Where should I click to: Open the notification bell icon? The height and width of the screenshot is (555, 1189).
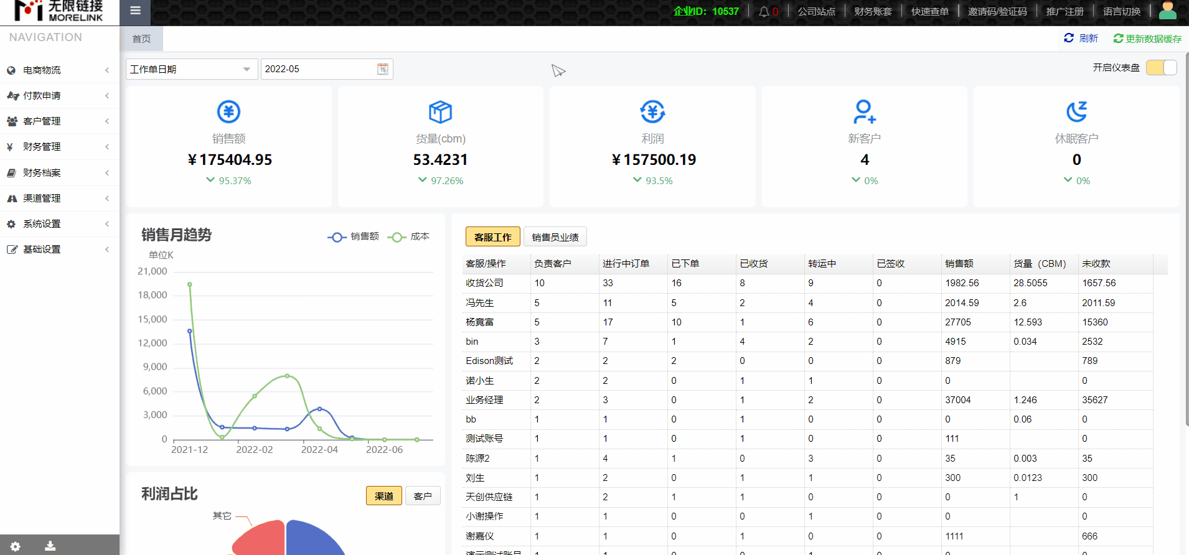coord(764,12)
